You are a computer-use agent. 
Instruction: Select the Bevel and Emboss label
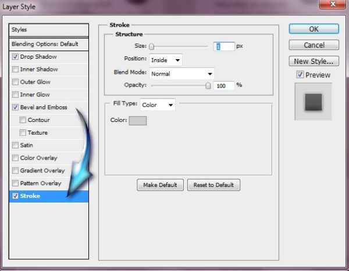[44, 107]
